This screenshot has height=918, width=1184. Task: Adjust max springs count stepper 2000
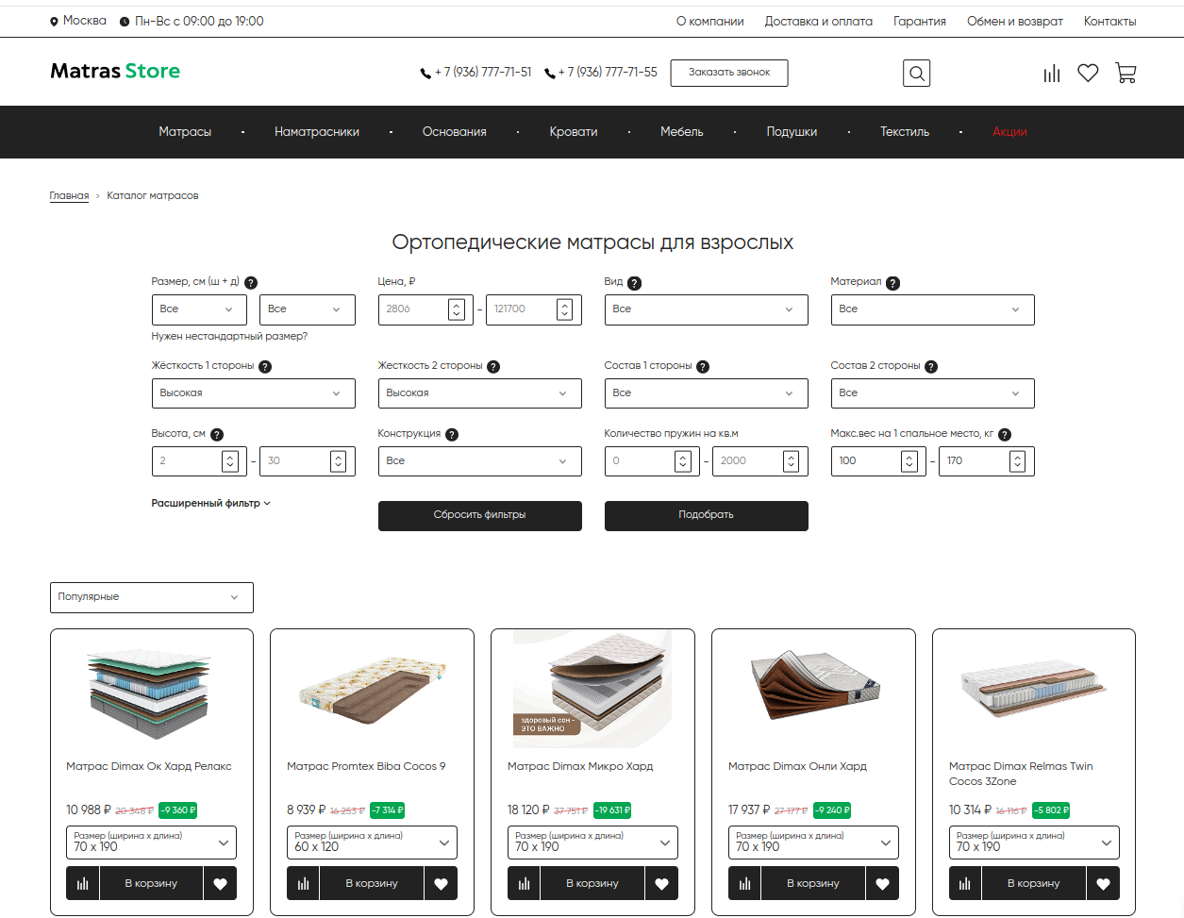791,461
